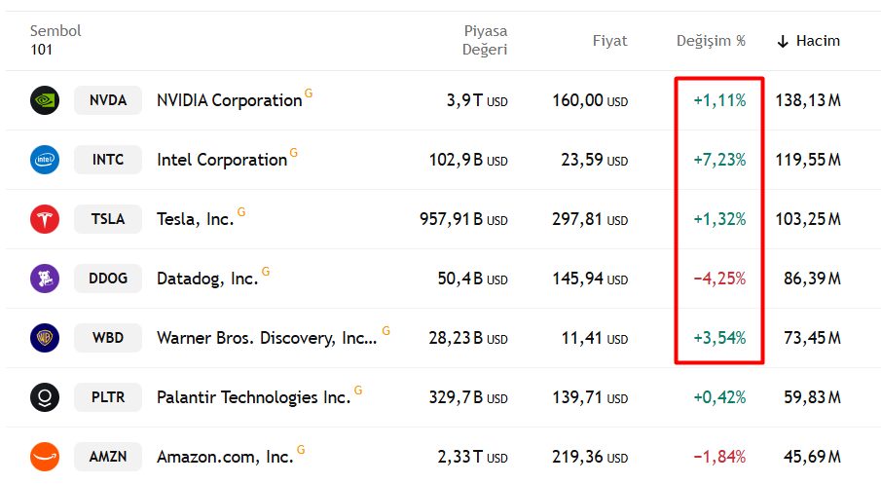Click Warner Bros. price 11,41 USD
Viewport: 881px width, 484px height.
[595, 338]
